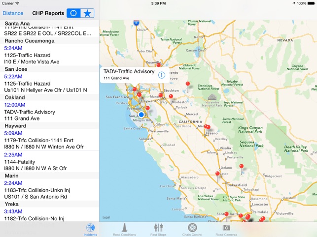
Task: Tap the TADV-Traffic Advisory map callout
Action: pos(135,74)
